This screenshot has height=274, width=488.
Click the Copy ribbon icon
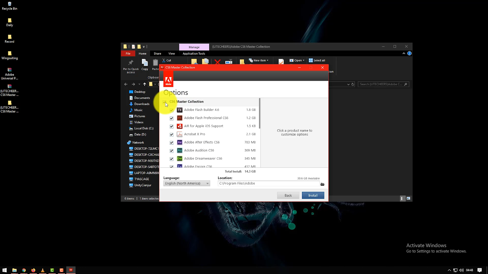[145, 65]
